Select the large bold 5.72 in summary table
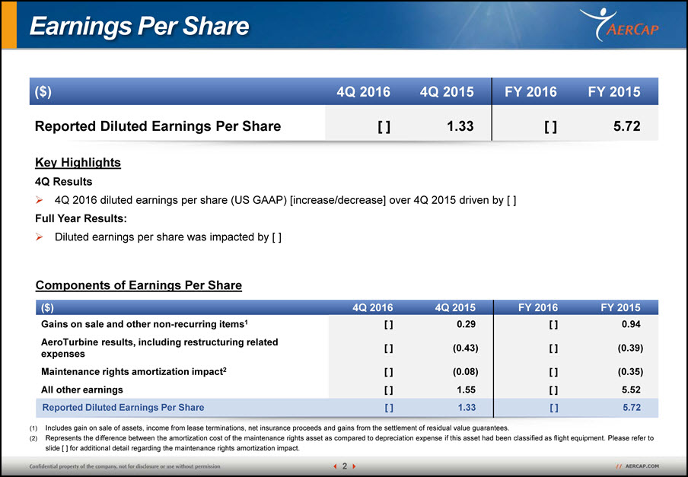This screenshot has width=688, height=477. (x=627, y=126)
